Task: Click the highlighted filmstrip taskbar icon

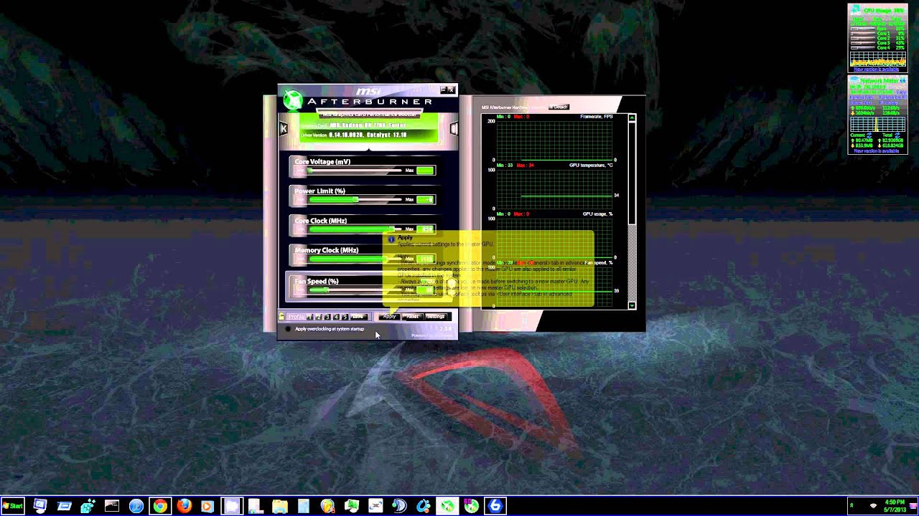Action: 232,506
